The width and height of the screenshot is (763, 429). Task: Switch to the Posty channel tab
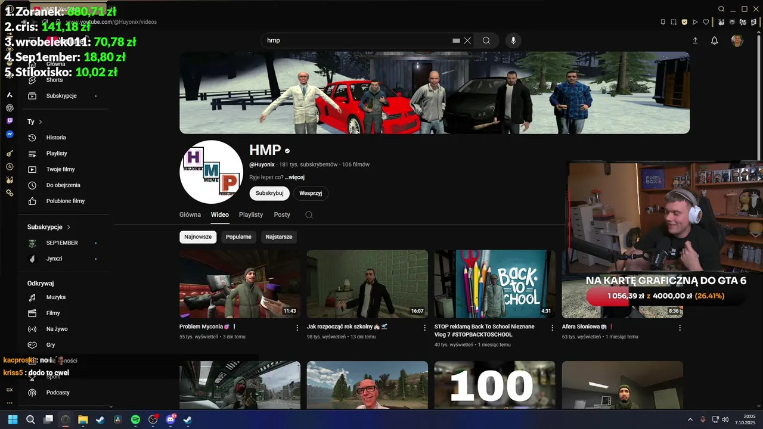pyautogui.click(x=282, y=214)
